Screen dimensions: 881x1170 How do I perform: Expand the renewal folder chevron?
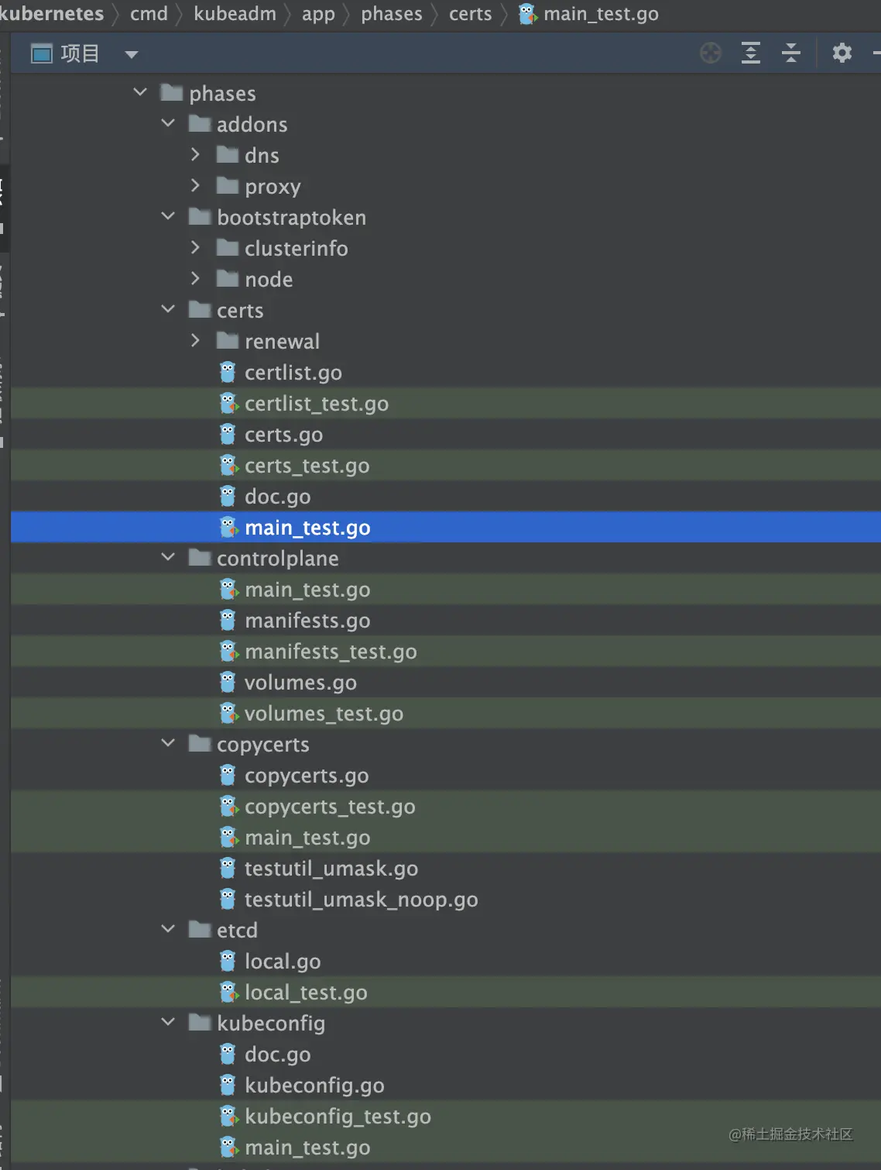click(196, 340)
